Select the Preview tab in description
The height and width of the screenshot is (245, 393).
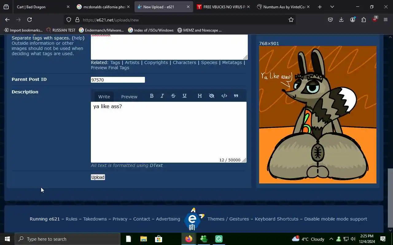[x=129, y=96]
